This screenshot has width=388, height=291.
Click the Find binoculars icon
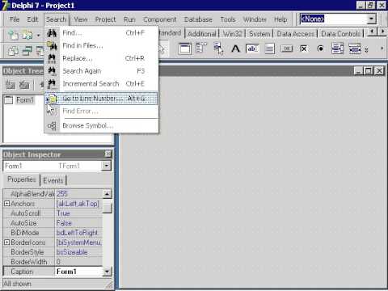(x=52, y=33)
